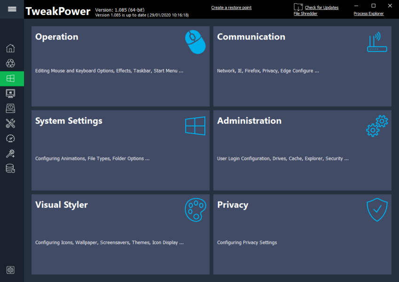Open settings gear at sidebar bottom

[x=10, y=270]
